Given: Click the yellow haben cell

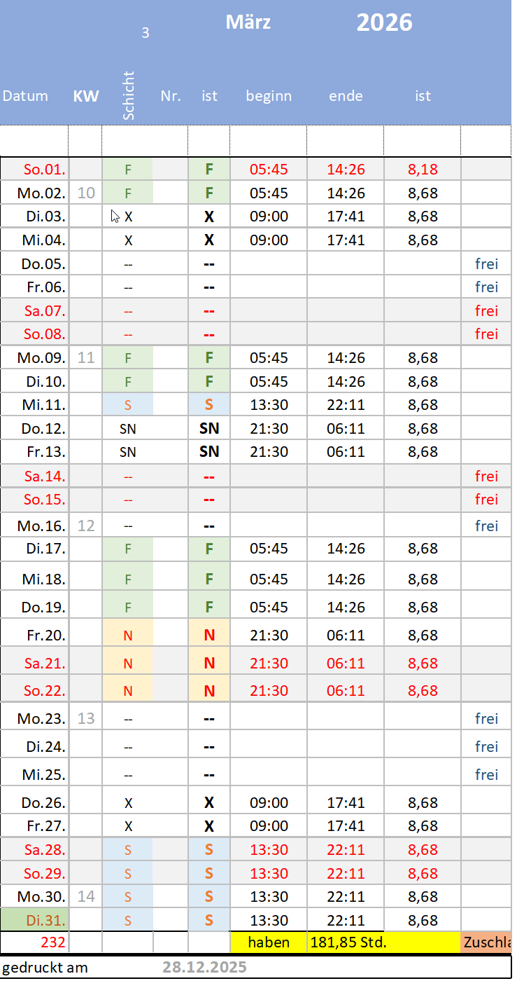Looking at the screenshot, I should (x=269, y=942).
